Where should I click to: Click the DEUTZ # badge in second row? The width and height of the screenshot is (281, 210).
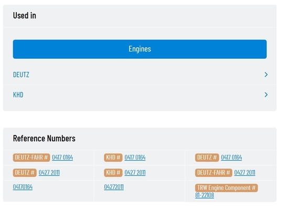25,173
